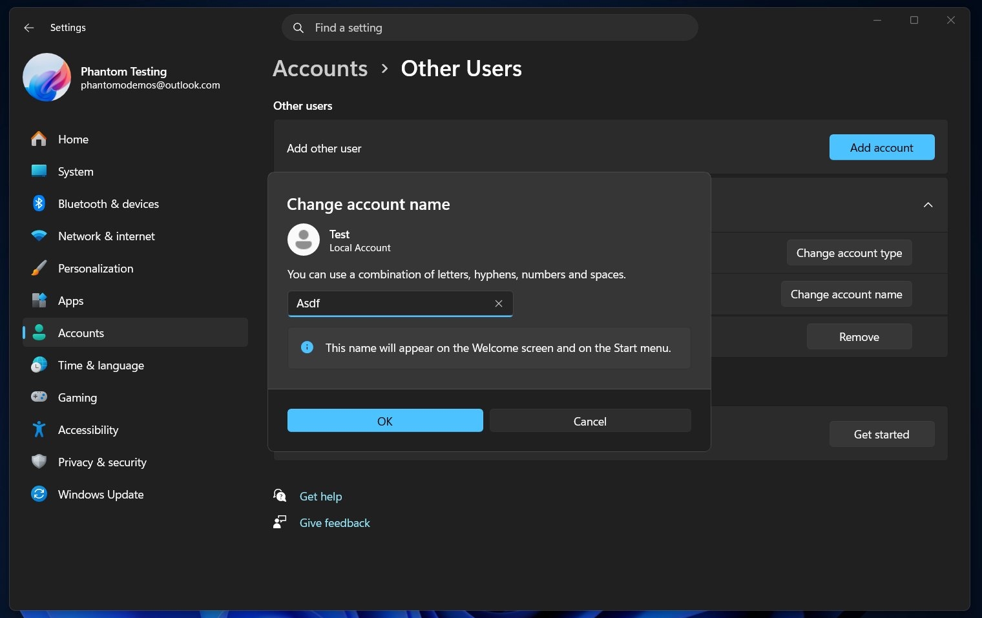Screen dimensions: 982x618
Task: Select Time & language in sidebar
Action: 101,366
